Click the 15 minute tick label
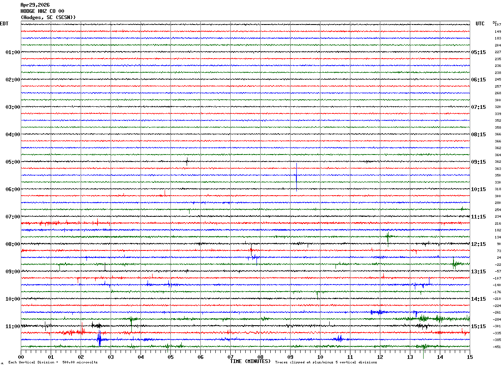Image resolution: width=503 pixels, height=368 pixels. click(x=470, y=357)
